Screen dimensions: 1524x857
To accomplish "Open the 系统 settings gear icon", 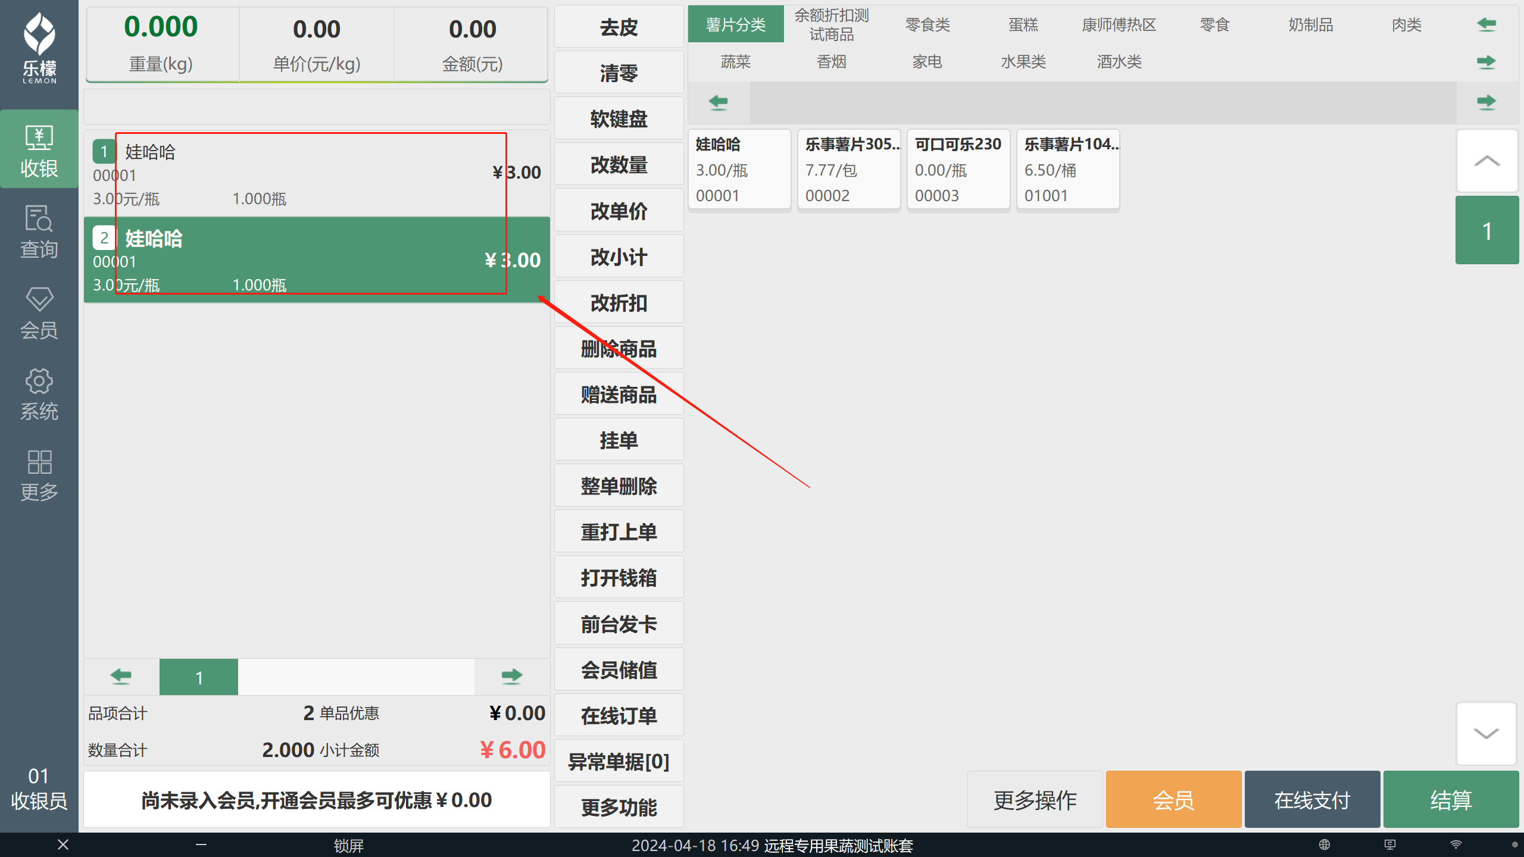I will [39, 394].
